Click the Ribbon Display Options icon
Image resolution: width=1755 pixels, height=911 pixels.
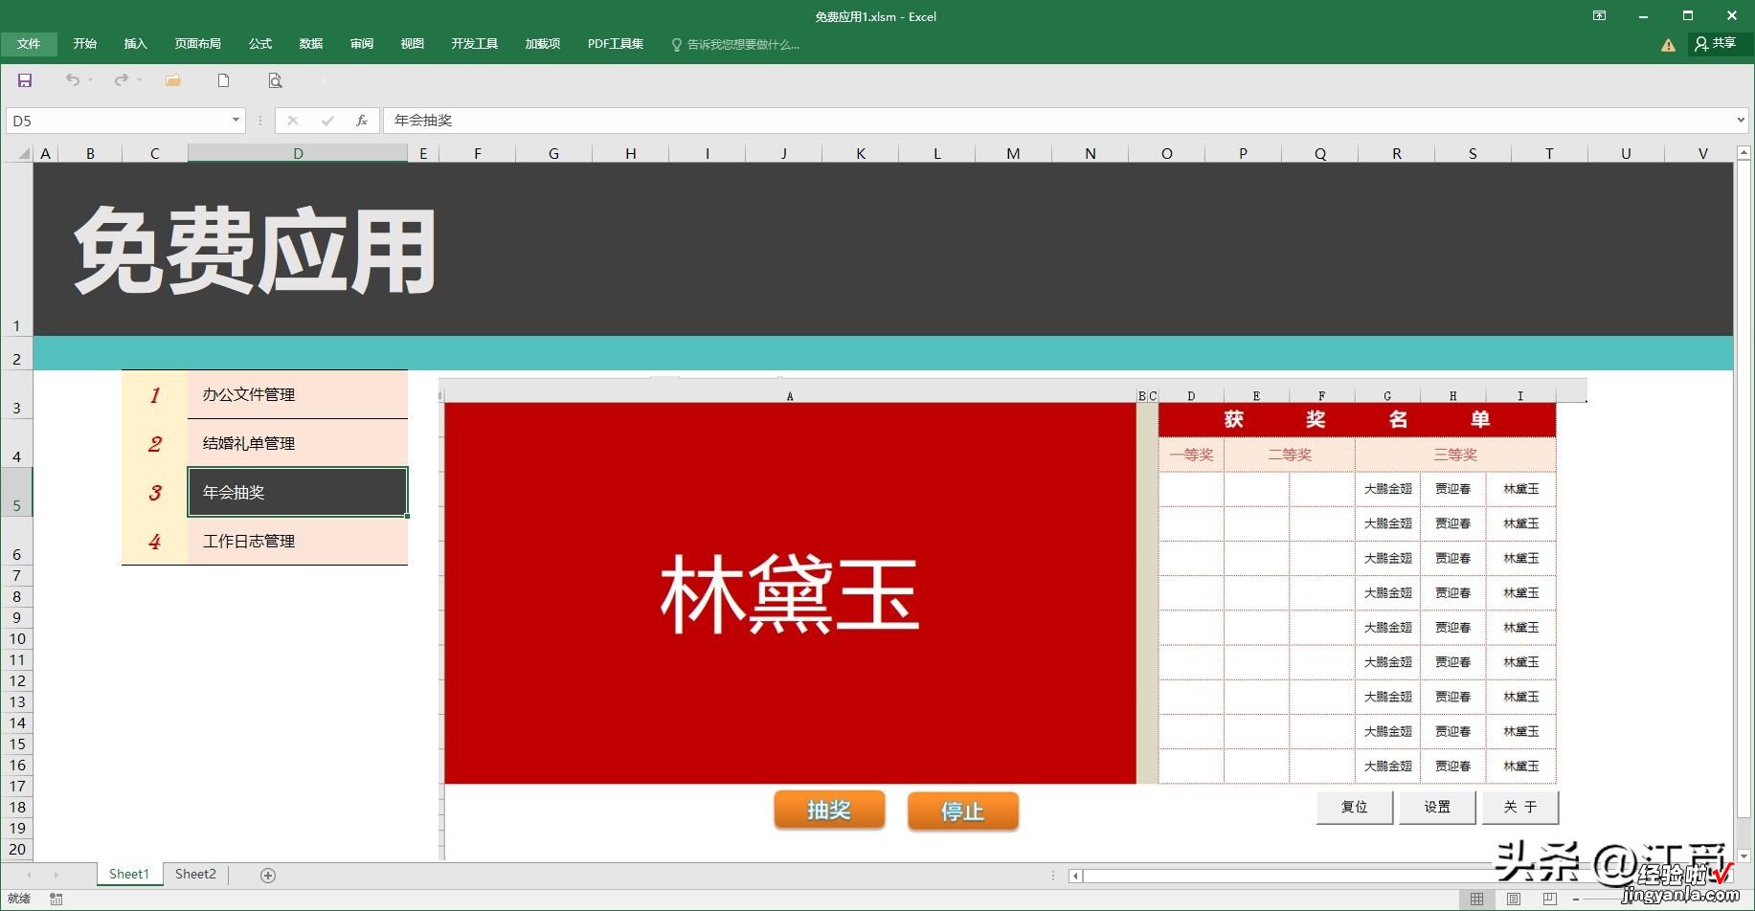tap(1599, 15)
